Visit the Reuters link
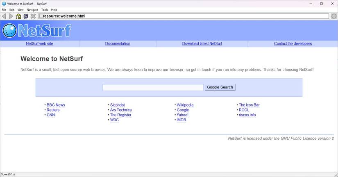Screen dimensions: 338x177 [53, 110]
